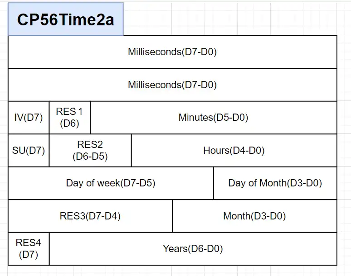Screen dimensions: 351x276
Task: Pick the invalid-flag IV bit box
Action: click(x=29, y=118)
